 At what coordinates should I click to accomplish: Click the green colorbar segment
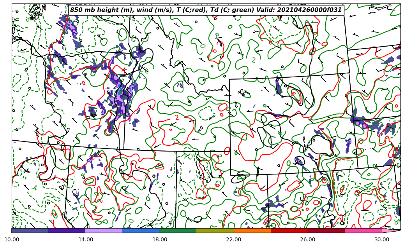pyautogui.click(x=178, y=231)
